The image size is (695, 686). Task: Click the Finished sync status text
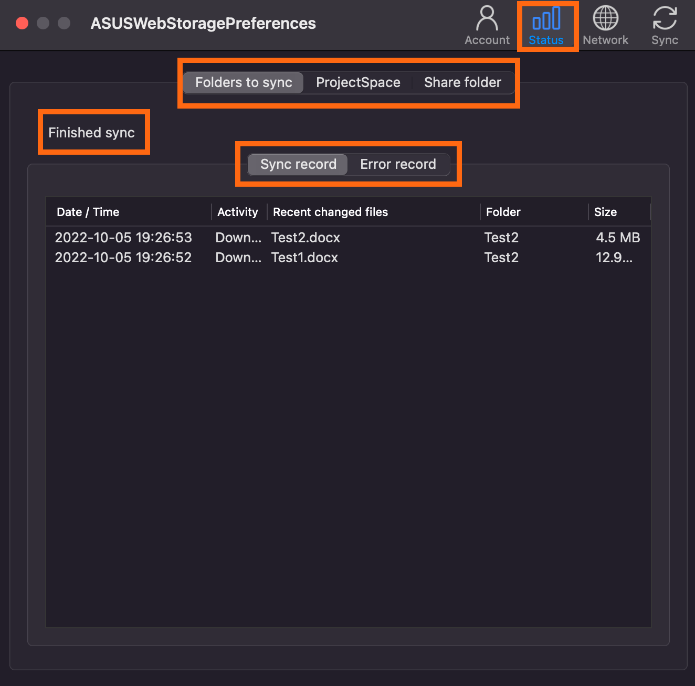click(91, 133)
